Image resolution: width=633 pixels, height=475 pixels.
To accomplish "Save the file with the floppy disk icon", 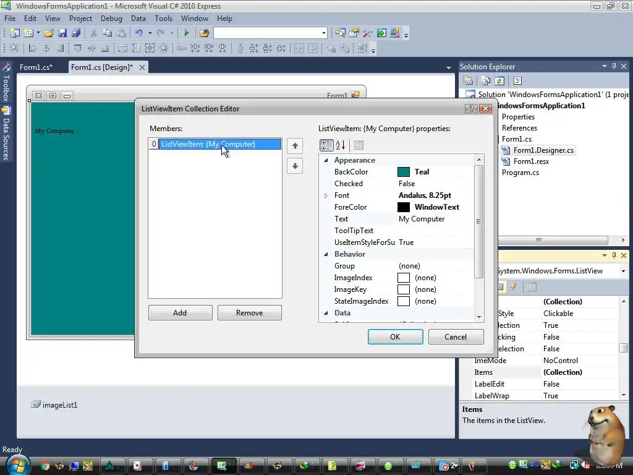I will click(62, 33).
